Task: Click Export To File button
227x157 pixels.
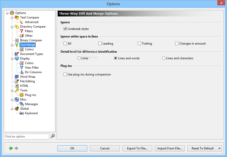Action: click(137, 148)
